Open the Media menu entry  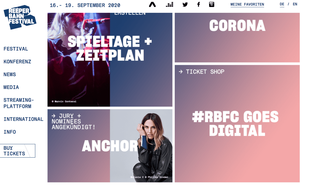[11, 87]
